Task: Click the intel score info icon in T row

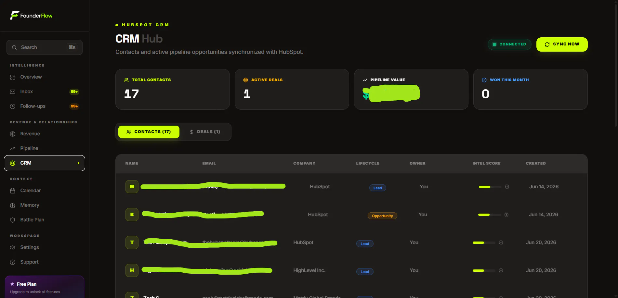Action: point(501,242)
